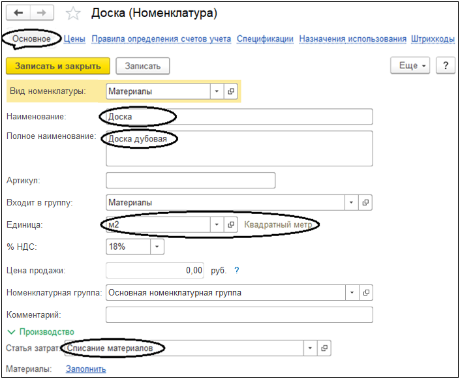This screenshot has width=460, height=379.
Task: Open Номенклатурная группа item form icon
Action: [366, 293]
